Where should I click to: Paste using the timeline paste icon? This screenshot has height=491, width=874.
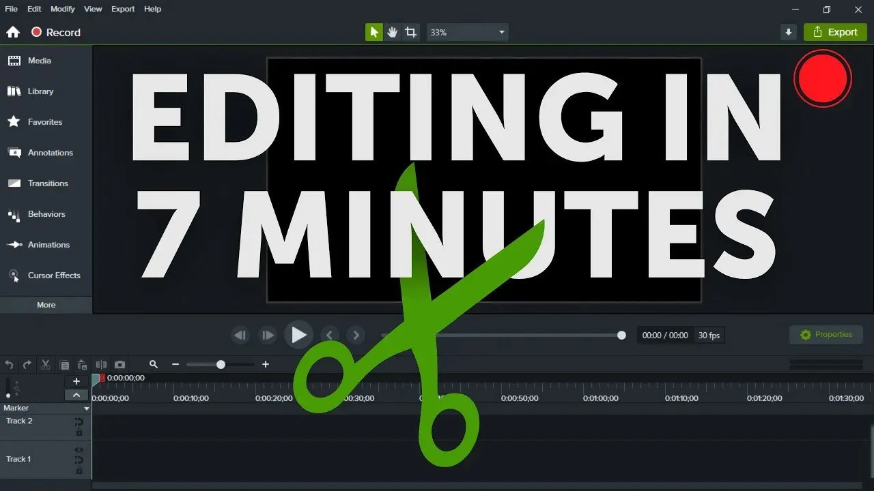(x=82, y=365)
